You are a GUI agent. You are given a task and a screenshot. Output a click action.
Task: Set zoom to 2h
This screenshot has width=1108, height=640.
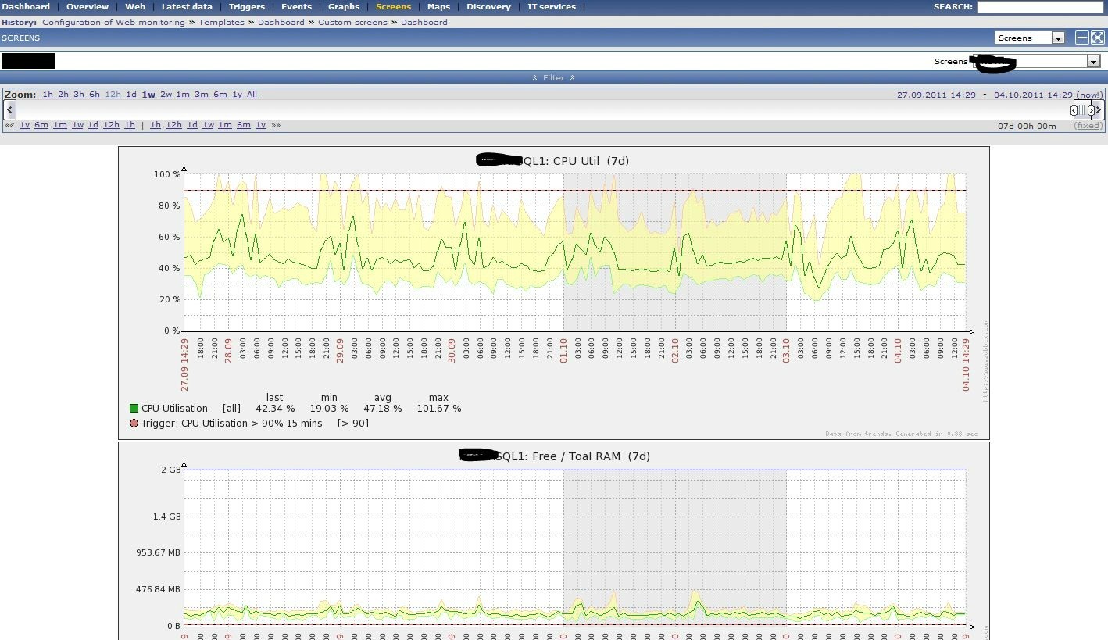click(x=63, y=95)
